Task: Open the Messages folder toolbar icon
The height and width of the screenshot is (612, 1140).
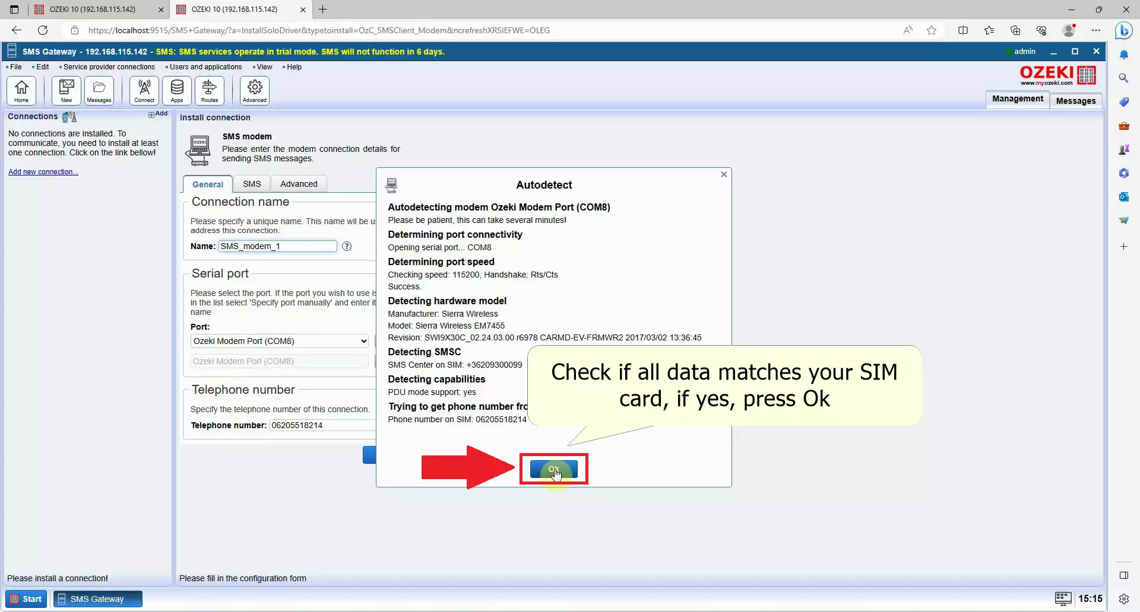Action: [99, 91]
